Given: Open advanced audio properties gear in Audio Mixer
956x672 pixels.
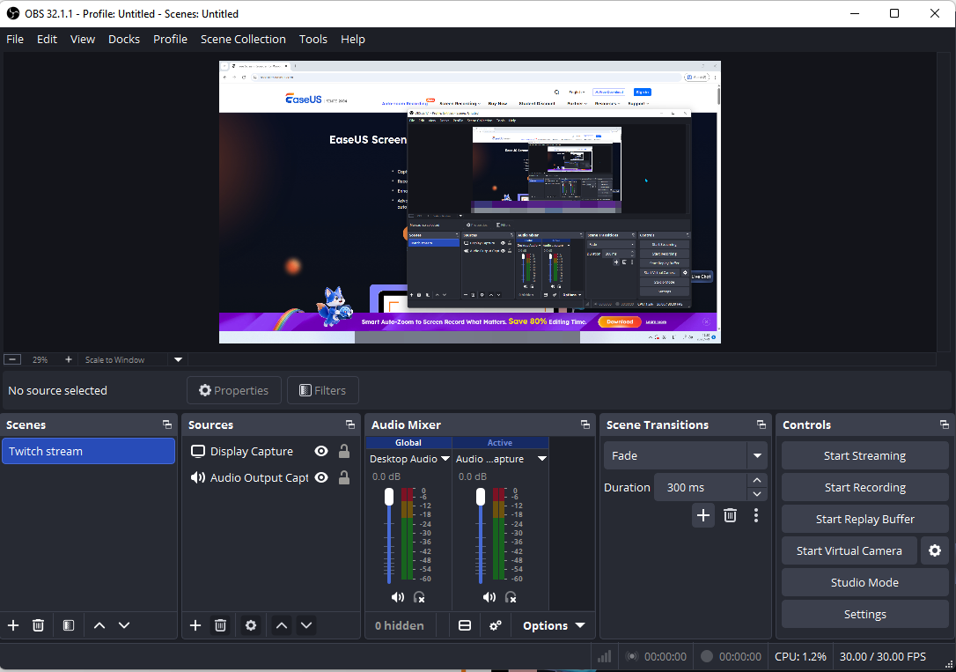Looking at the screenshot, I should [496, 625].
